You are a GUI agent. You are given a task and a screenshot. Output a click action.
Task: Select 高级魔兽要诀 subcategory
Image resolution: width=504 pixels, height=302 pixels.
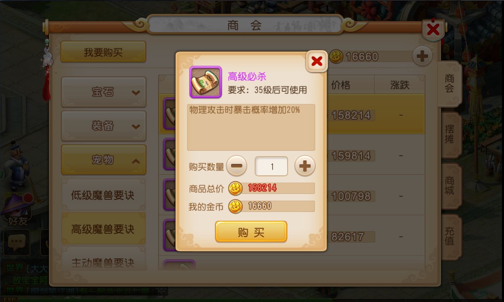(104, 229)
